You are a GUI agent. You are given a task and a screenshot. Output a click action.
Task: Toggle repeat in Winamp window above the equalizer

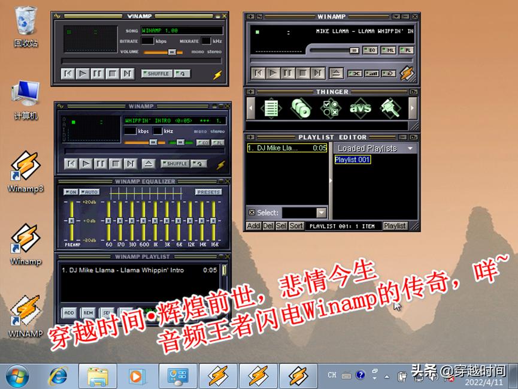tap(199, 164)
